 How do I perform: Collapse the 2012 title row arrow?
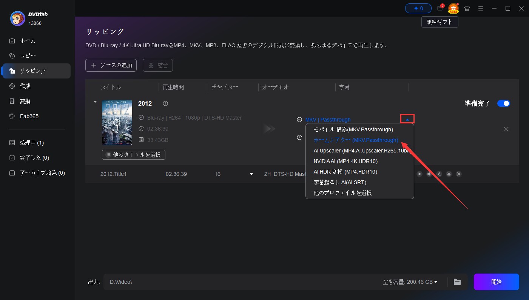(95, 102)
